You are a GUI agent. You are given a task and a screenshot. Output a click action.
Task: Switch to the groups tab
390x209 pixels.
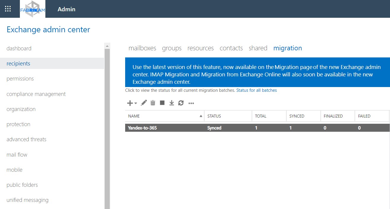pos(172,48)
